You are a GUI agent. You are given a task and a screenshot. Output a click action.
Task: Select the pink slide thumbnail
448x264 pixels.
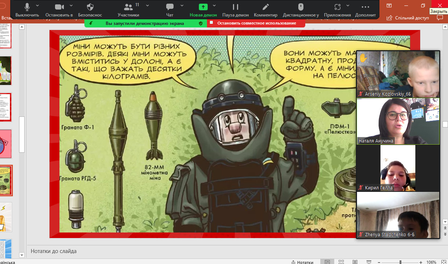coord(6,144)
